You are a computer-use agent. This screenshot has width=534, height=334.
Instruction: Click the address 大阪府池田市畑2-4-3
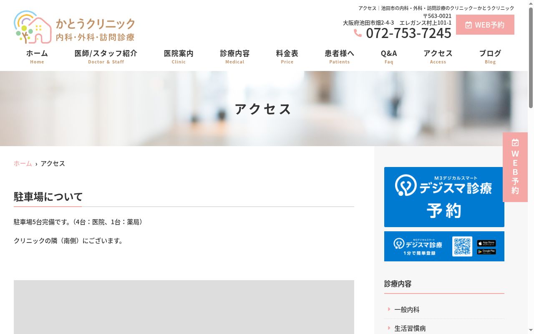368,23
